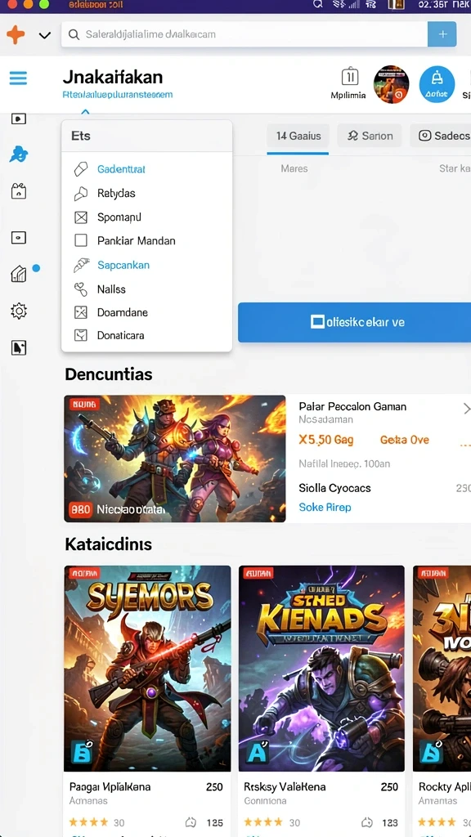
Task: Click the settings gear in sidebar
Action: (x=19, y=311)
